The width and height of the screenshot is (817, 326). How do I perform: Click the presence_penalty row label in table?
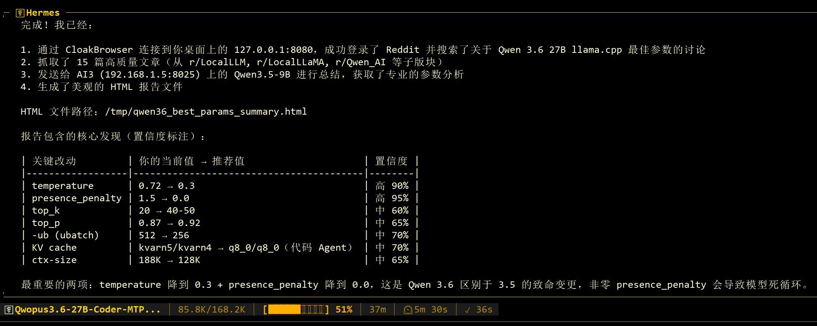tap(77, 198)
